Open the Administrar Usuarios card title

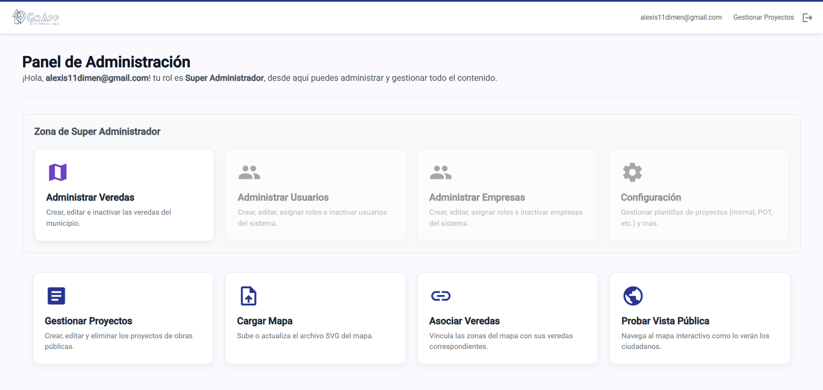click(x=283, y=198)
